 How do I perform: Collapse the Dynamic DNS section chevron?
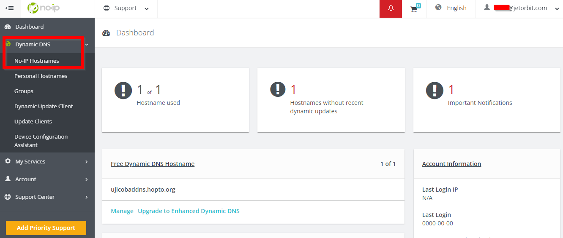[87, 44]
